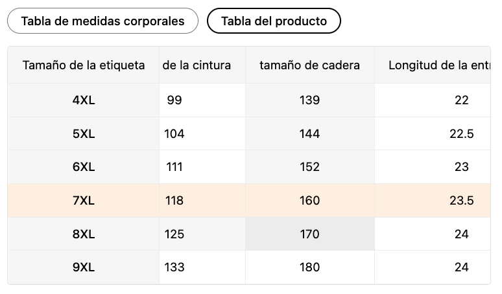The image size is (502, 294).
Task: Click the waist value 133 cell
Action: [202, 267]
